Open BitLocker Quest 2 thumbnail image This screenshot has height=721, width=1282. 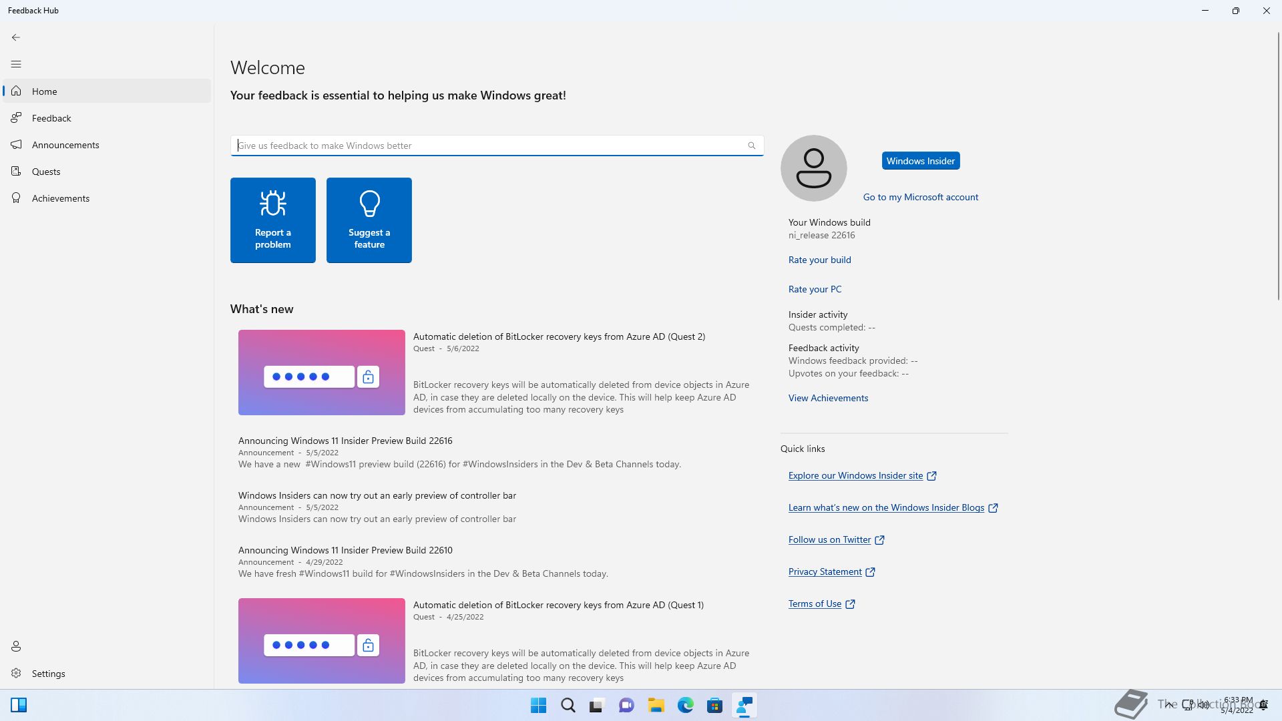tap(322, 373)
